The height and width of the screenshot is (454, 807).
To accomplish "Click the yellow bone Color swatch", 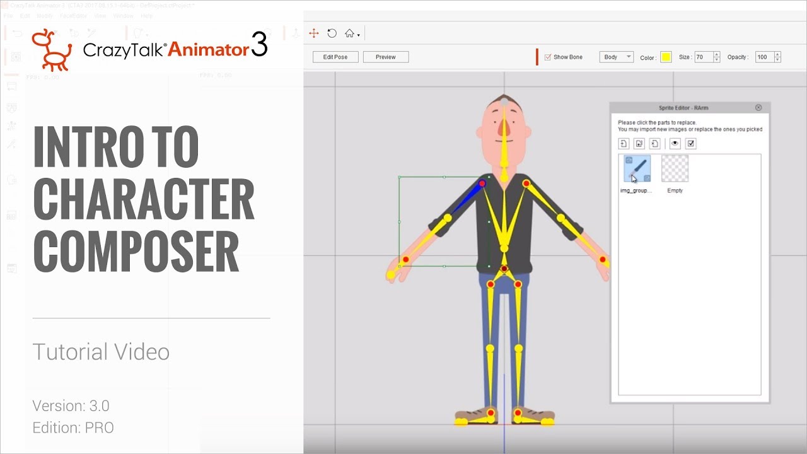I will (x=666, y=57).
